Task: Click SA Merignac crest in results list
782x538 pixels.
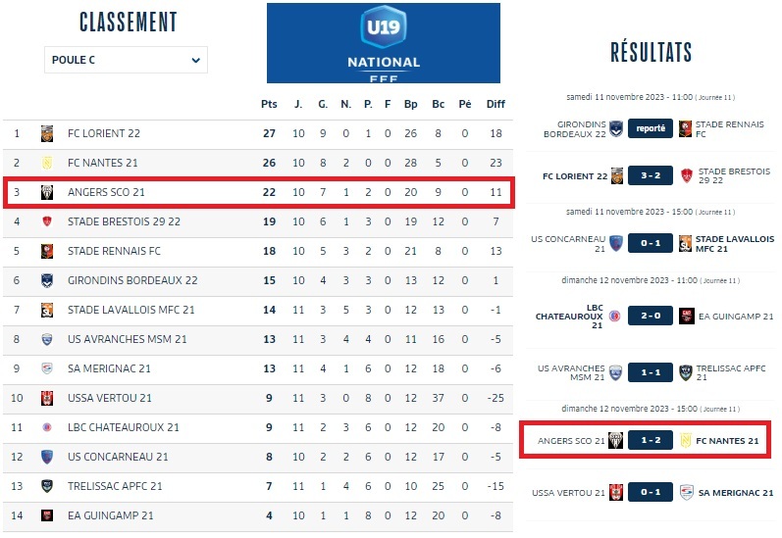Action: pyautogui.click(x=686, y=493)
